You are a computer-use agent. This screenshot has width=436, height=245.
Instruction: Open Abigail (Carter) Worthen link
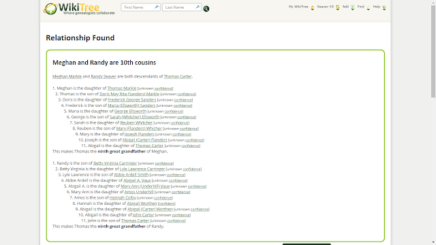tap(150, 209)
